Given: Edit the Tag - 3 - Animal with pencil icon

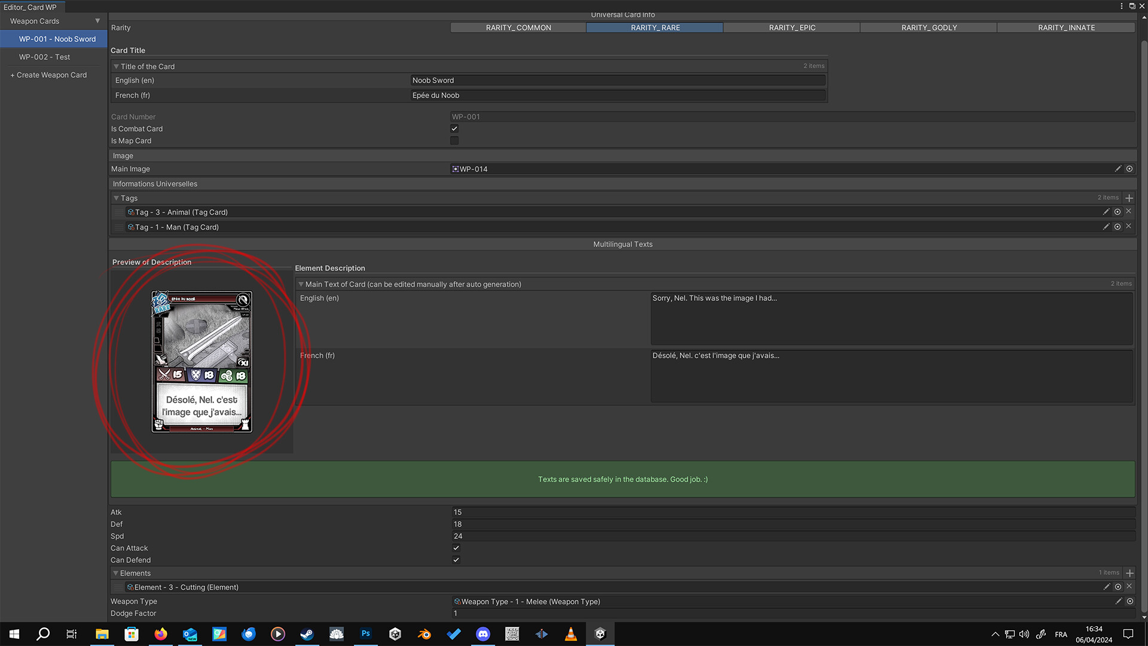Looking at the screenshot, I should point(1106,211).
